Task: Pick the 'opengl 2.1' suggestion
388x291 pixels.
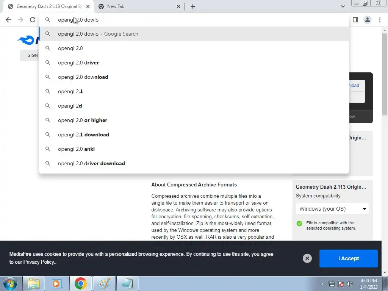Action: tap(194, 91)
